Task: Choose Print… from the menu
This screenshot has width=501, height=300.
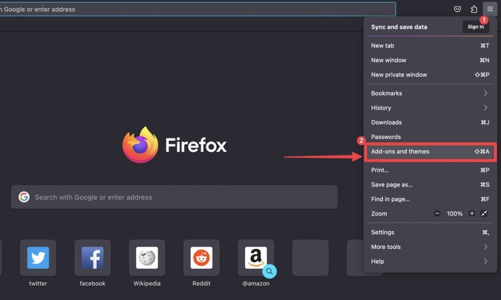Action: point(430,170)
